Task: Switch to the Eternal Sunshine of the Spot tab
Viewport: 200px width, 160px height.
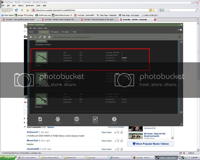Action: click(99, 20)
